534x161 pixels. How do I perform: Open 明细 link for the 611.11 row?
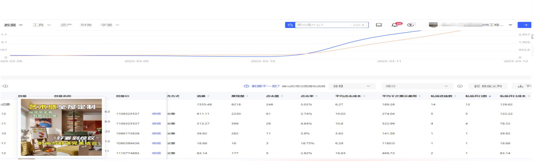click(156, 114)
